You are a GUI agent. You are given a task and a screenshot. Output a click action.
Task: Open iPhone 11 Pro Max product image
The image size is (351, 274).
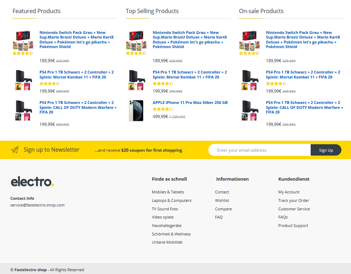click(x=136, y=111)
